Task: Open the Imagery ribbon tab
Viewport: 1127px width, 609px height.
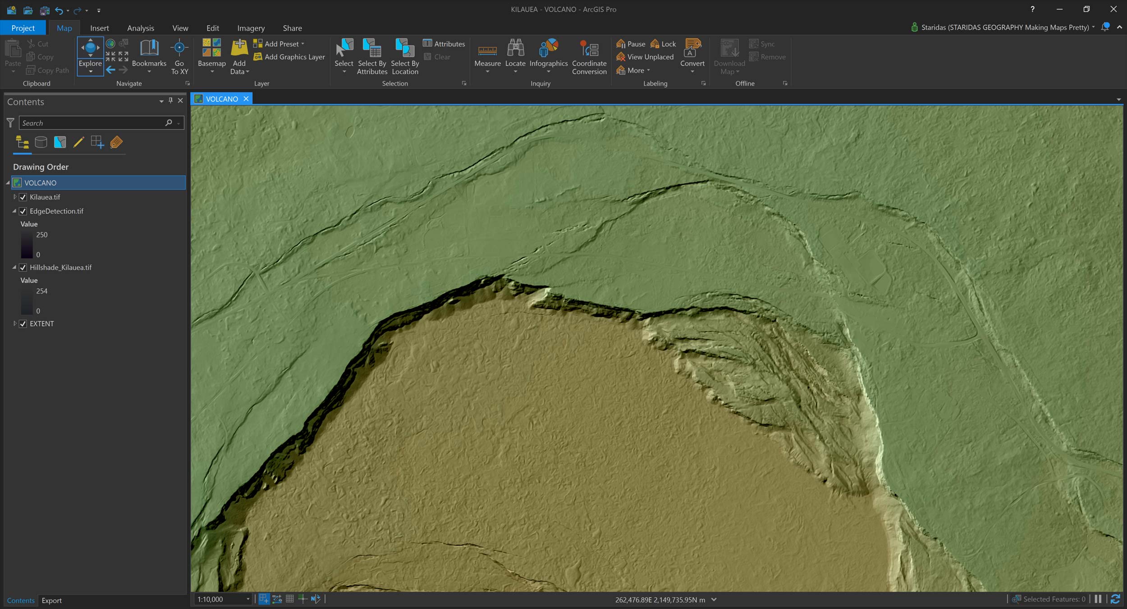Action: [251, 28]
